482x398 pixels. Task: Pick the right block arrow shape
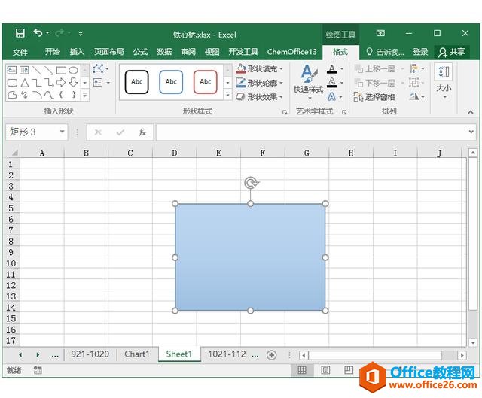coord(61,82)
